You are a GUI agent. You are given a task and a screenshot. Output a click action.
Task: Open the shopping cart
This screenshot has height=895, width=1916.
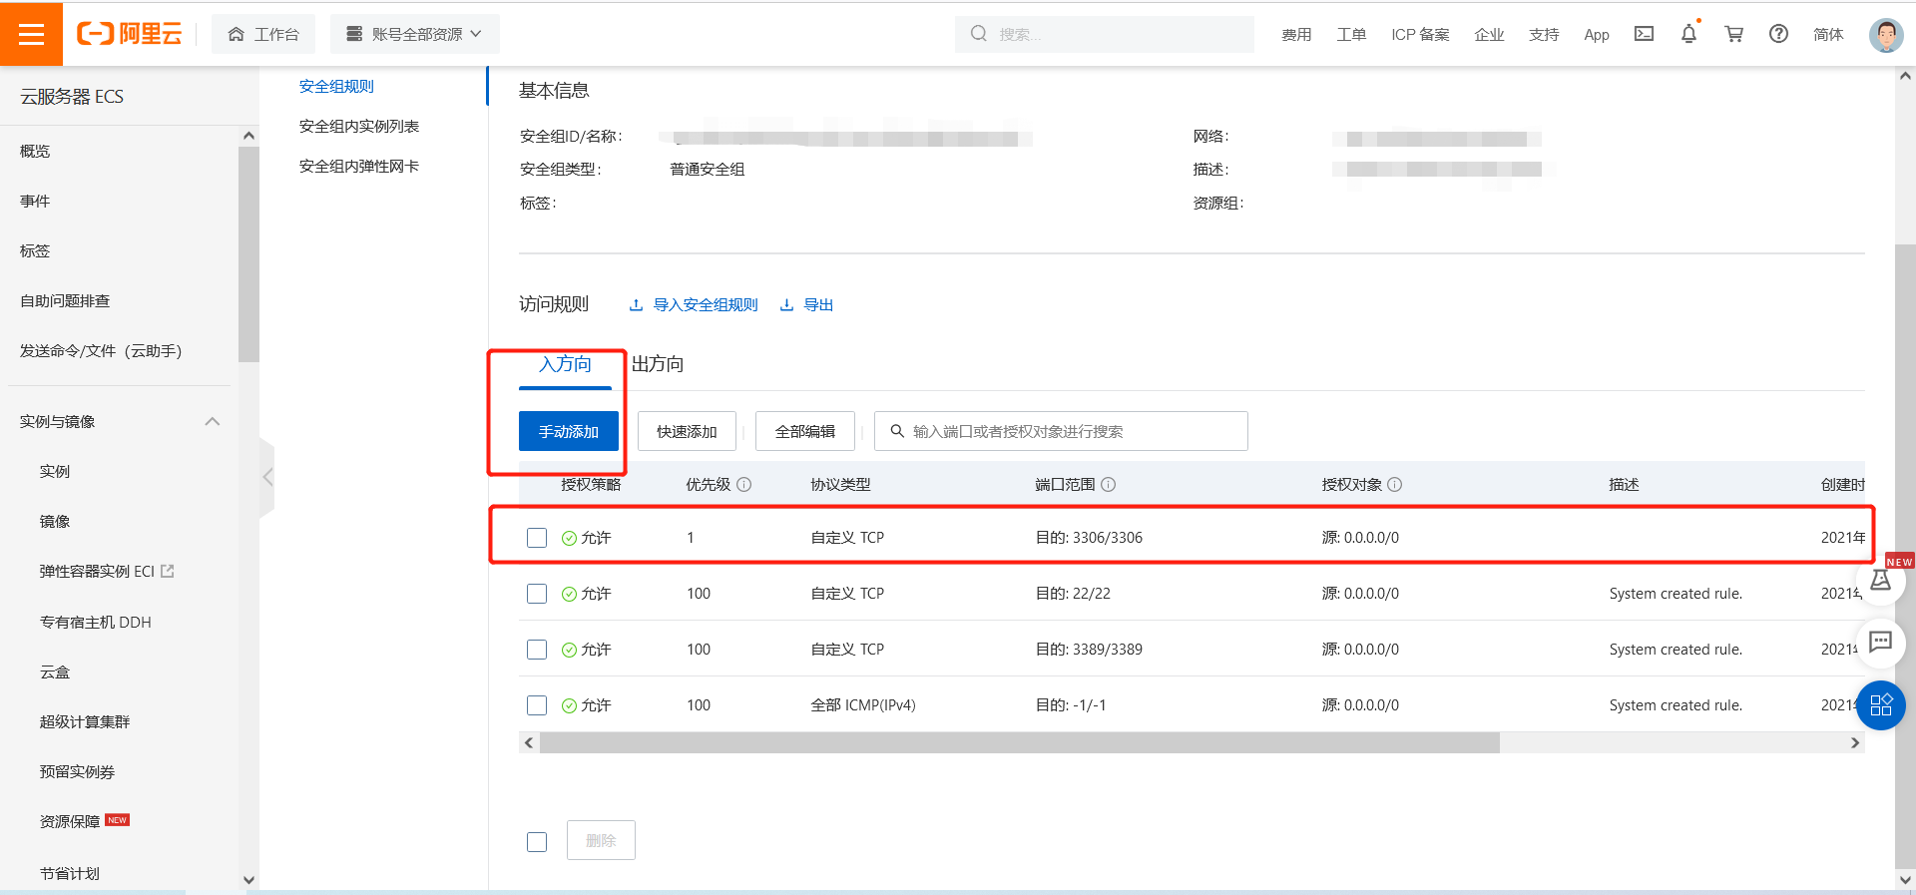pos(1733,34)
